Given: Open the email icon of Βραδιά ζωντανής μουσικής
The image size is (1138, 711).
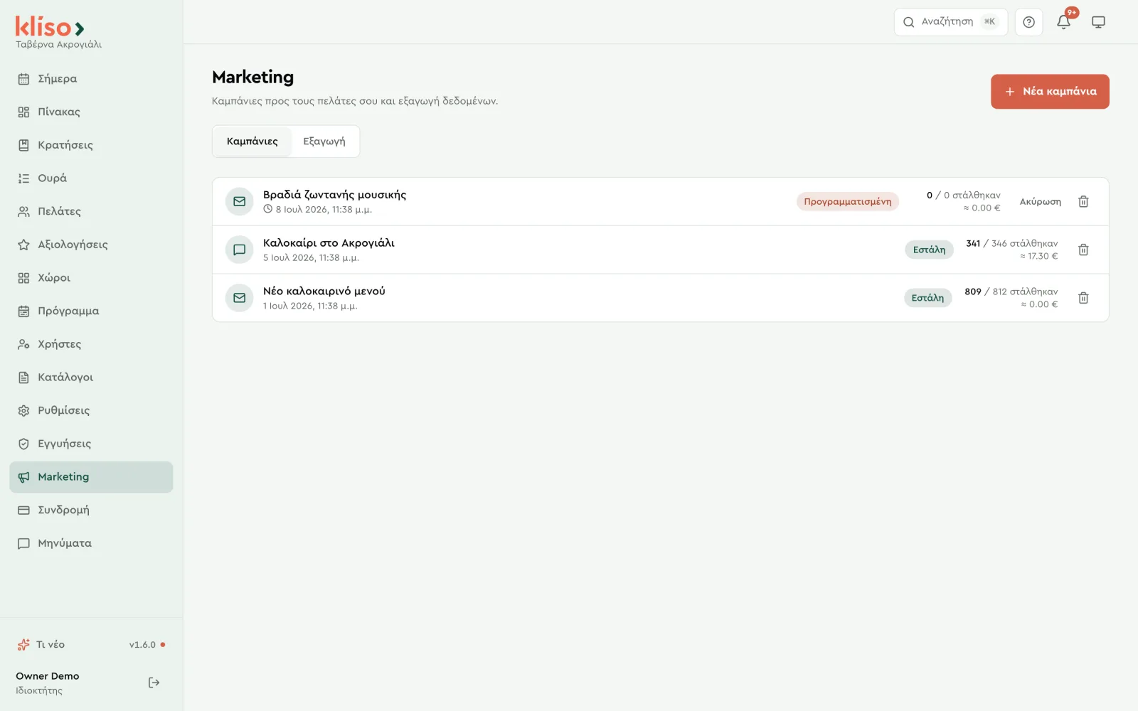Looking at the screenshot, I should (240, 202).
